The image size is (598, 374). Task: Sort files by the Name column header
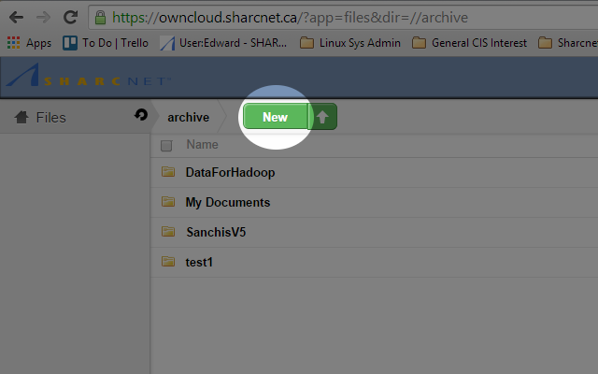coord(202,145)
